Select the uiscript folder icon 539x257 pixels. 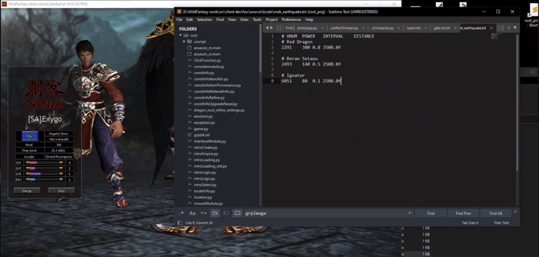[189, 41]
